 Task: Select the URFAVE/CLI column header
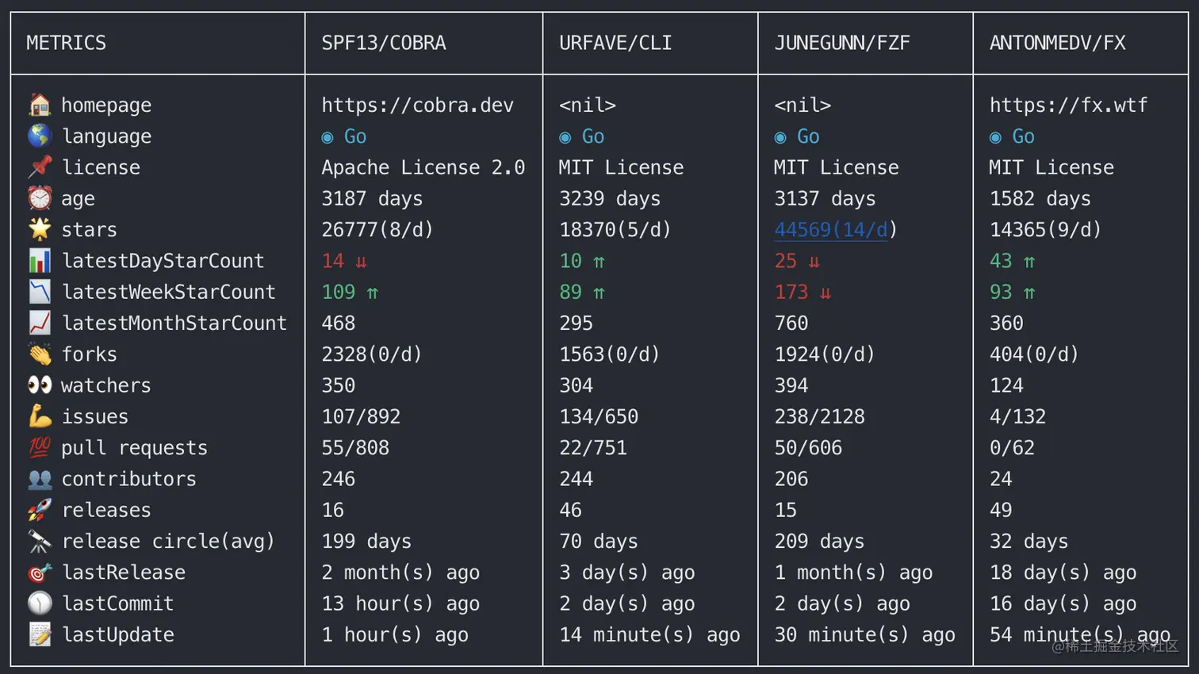[615, 43]
